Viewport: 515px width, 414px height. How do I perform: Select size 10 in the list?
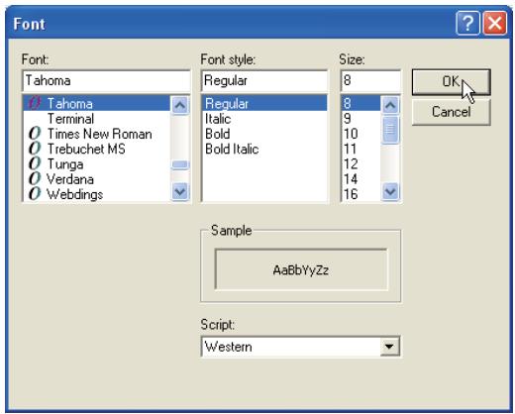coord(360,134)
